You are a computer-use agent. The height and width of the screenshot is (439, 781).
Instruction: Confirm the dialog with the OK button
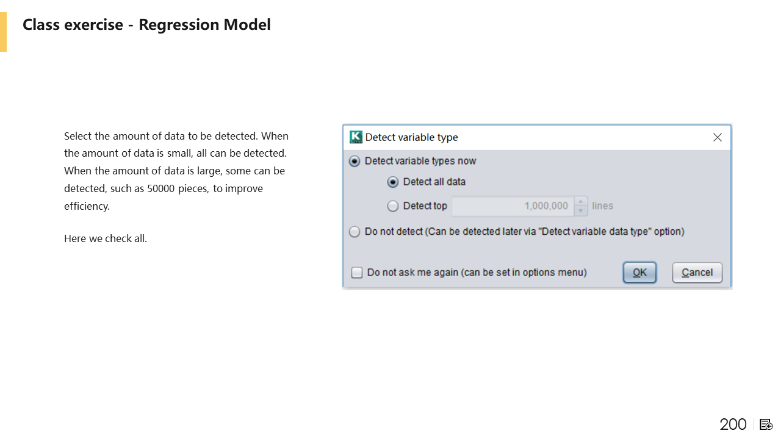(639, 273)
